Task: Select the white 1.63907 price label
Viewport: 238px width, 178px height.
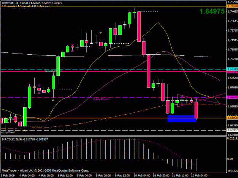Action: click(x=232, y=130)
